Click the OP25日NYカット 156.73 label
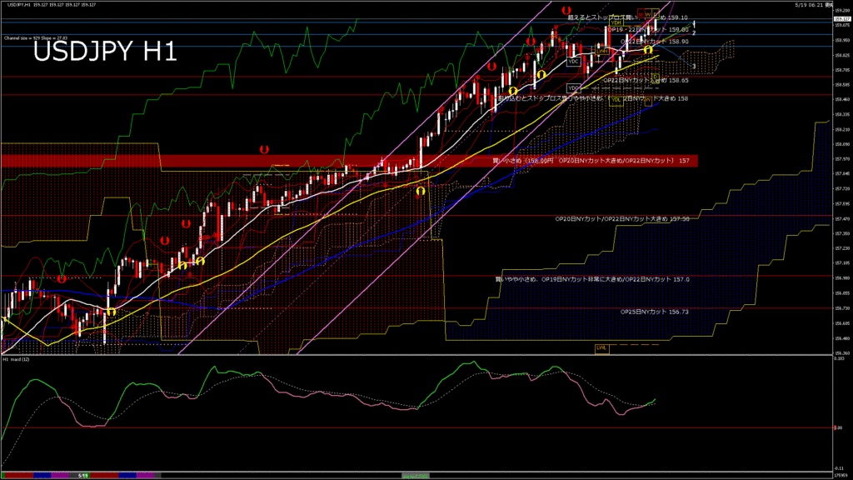 [x=655, y=312]
